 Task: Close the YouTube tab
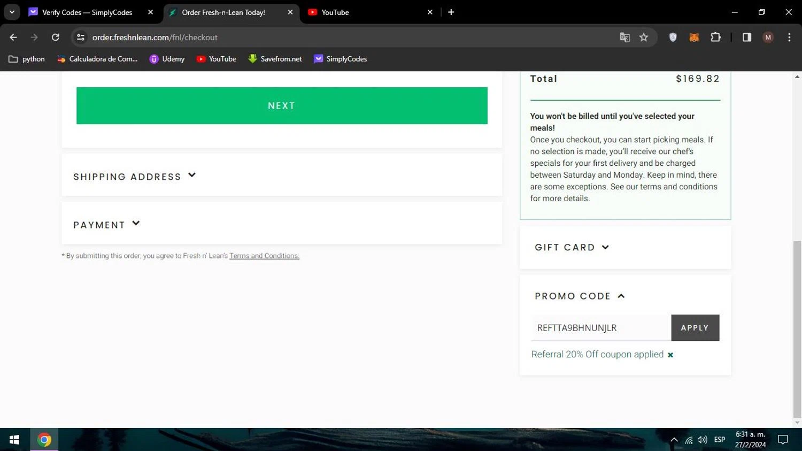tap(430, 12)
